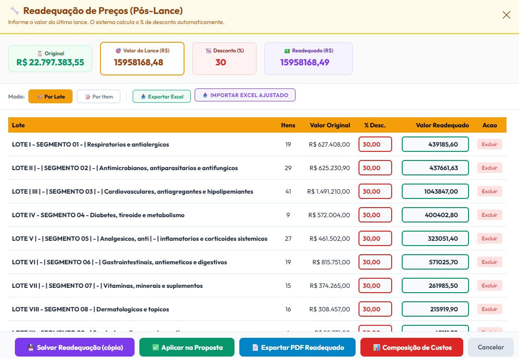Click checkmark icon in Aplicar na Proposta
Image resolution: width=519 pixels, height=358 pixels.
[156, 347]
